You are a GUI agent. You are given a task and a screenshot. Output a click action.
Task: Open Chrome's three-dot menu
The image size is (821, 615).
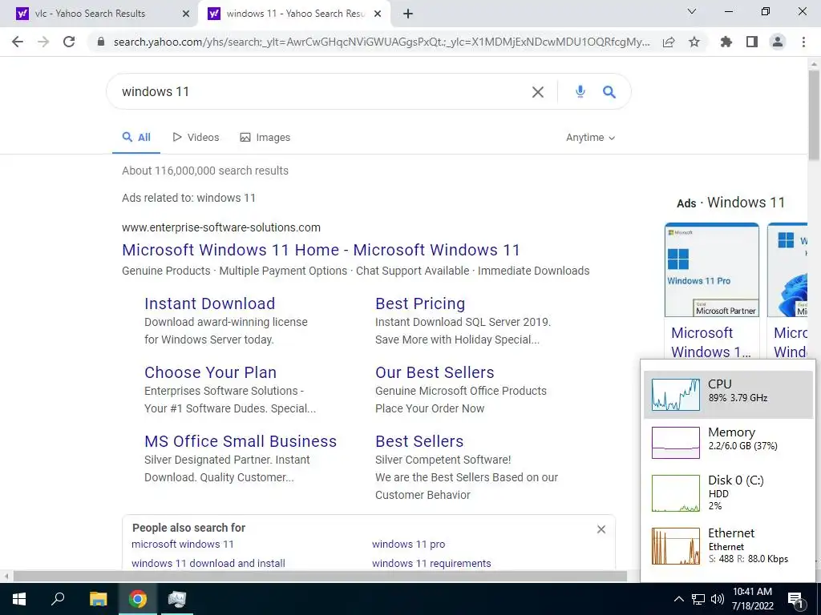(803, 42)
